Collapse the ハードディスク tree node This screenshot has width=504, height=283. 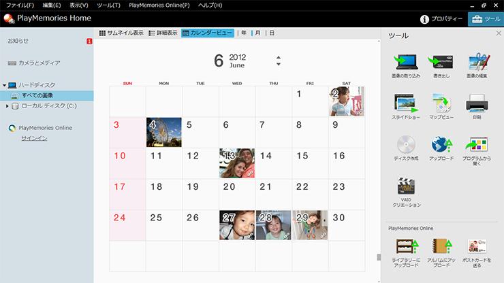coord(4,85)
